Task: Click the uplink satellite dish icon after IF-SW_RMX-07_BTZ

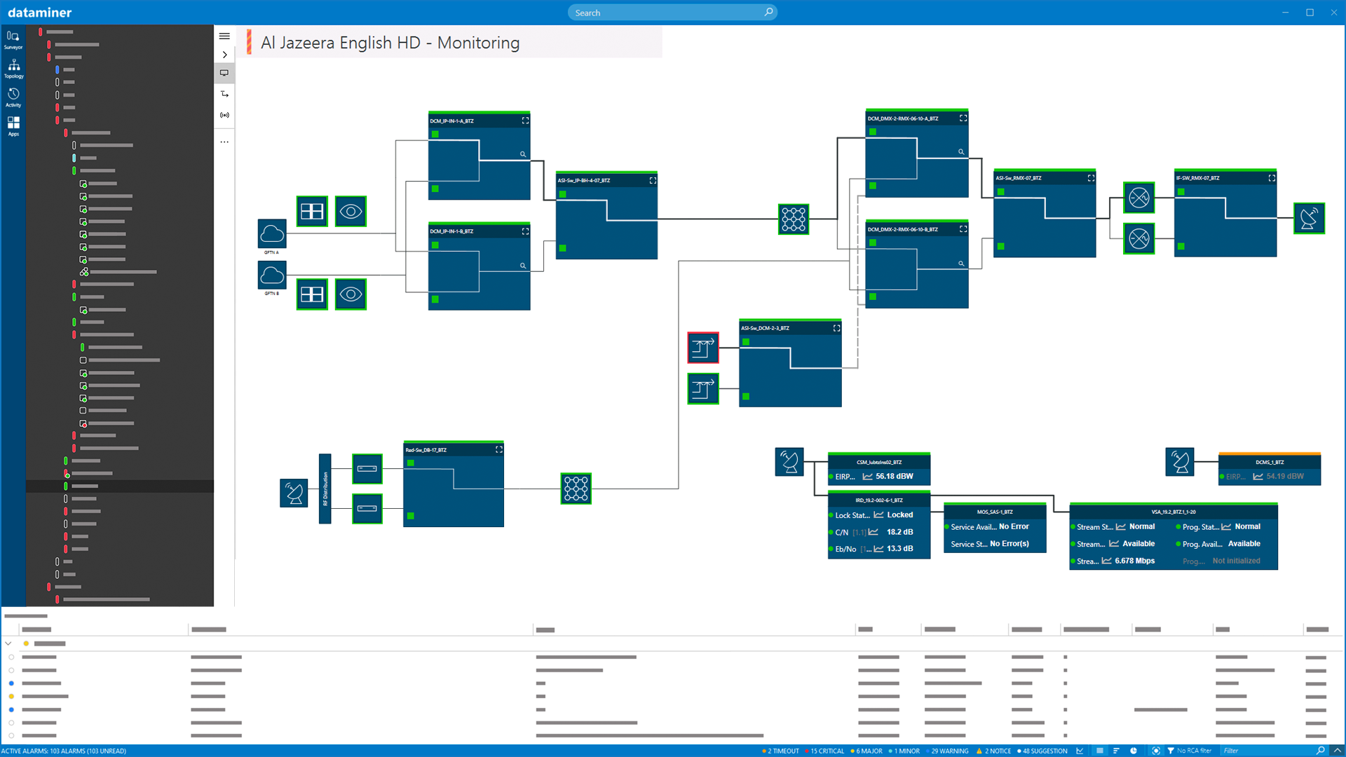Action: pos(1309,218)
